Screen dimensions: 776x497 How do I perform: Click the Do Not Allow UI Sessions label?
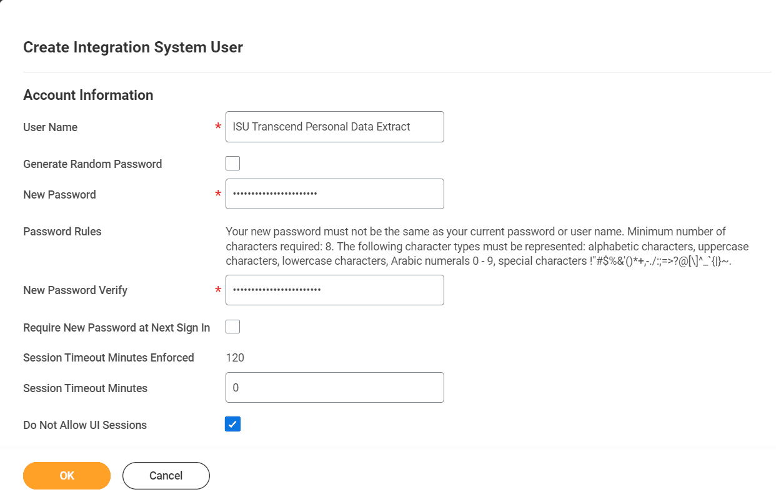tap(84, 425)
